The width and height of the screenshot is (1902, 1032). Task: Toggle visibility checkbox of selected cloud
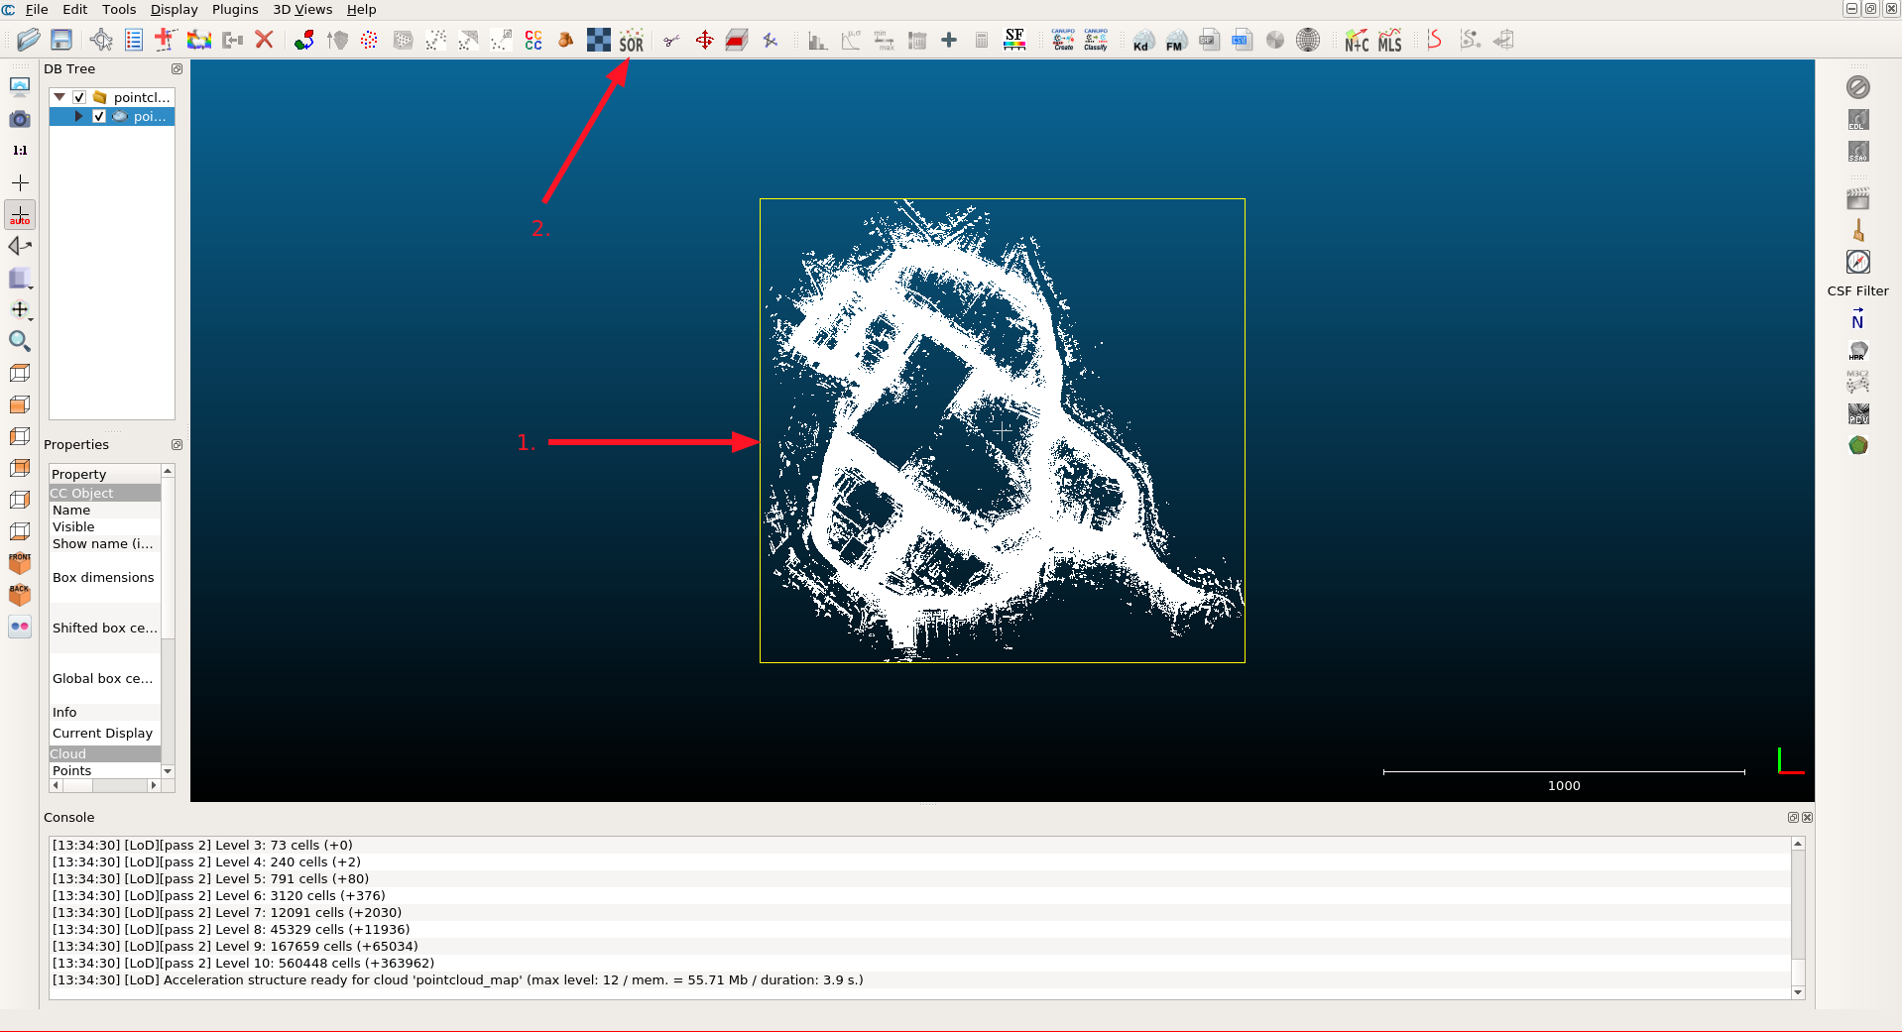click(99, 116)
